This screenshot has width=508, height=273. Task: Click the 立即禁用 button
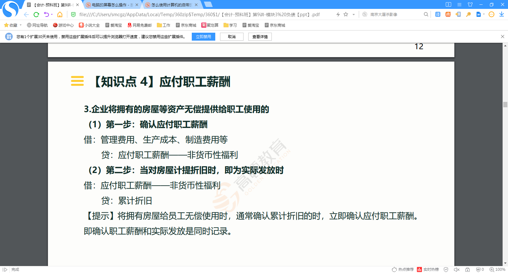coord(204,37)
